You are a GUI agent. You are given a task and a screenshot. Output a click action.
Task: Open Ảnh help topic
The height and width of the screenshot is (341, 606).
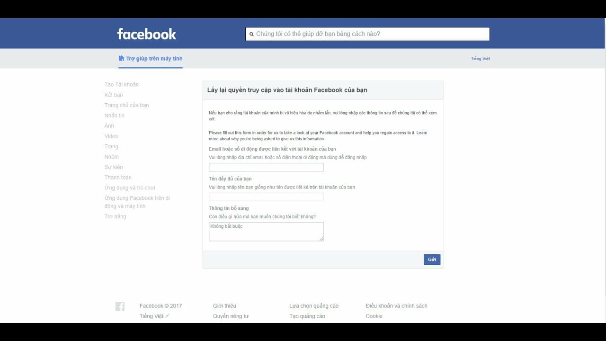tap(109, 126)
